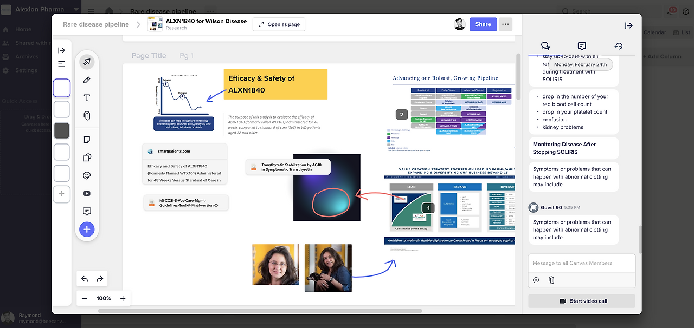Open Settings in the background sidebar
Viewport: 694px width, 328px height.
coord(26,70)
